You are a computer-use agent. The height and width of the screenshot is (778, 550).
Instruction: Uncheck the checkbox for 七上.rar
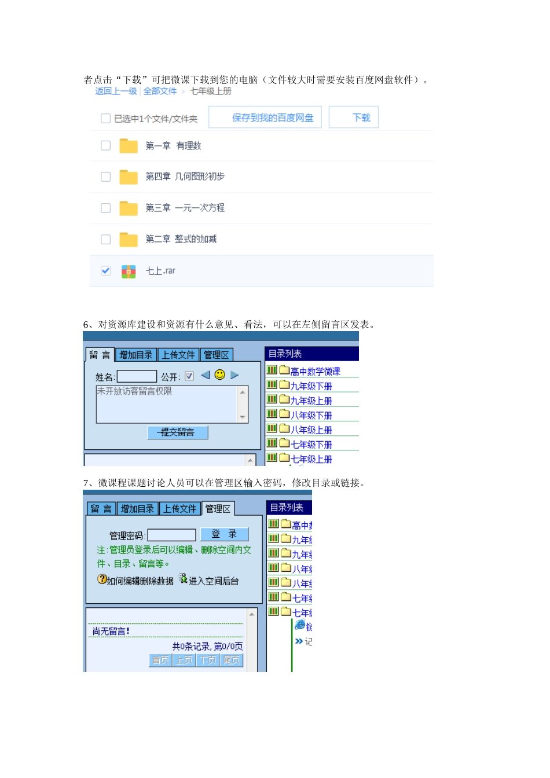click(105, 271)
